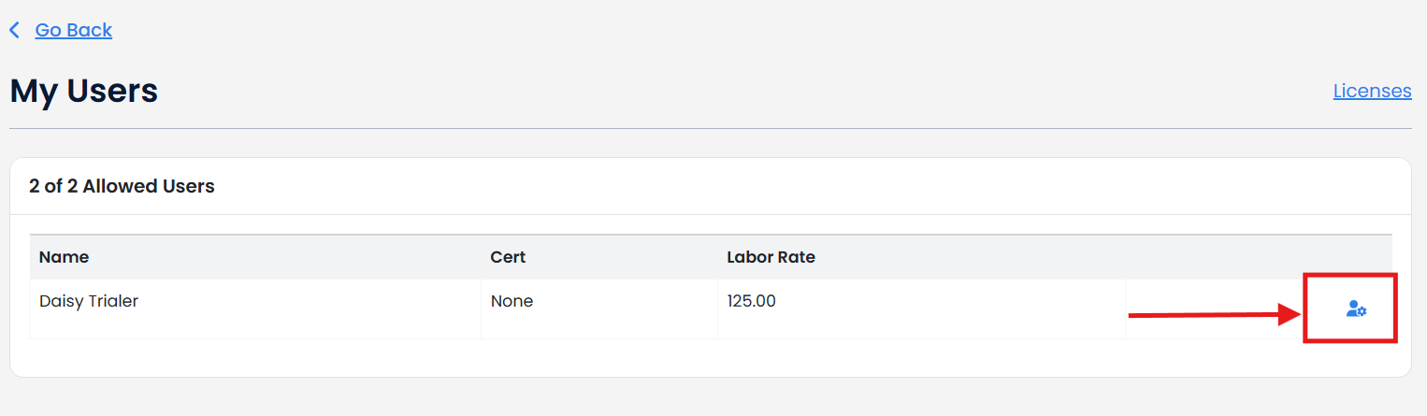Click the blank cell before the user icon

pos(1214,308)
